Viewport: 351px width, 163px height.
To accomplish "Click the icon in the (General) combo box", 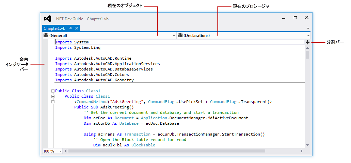I will point(46,35).
